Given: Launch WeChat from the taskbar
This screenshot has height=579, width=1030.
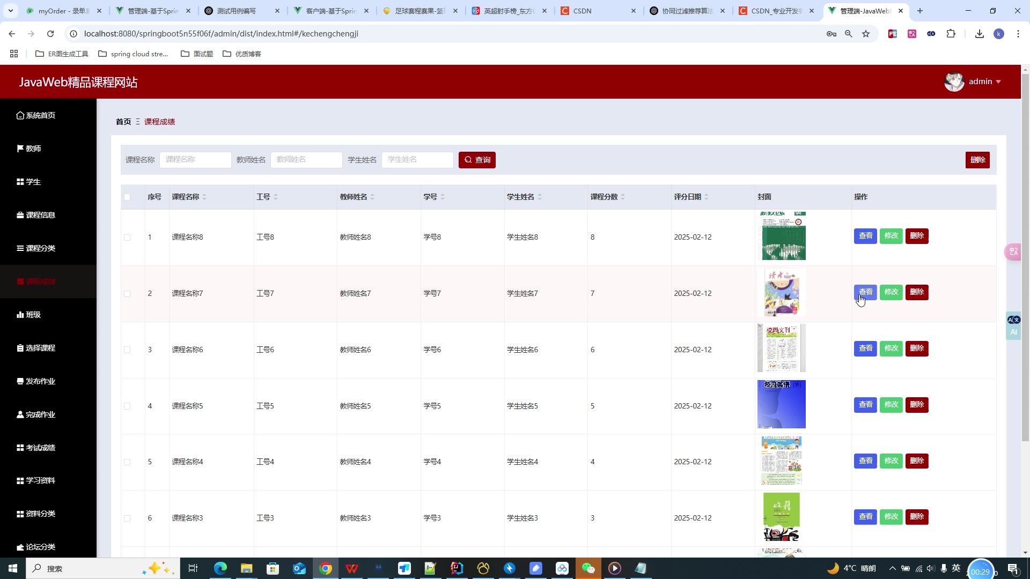Looking at the screenshot, I should point(588,568).
